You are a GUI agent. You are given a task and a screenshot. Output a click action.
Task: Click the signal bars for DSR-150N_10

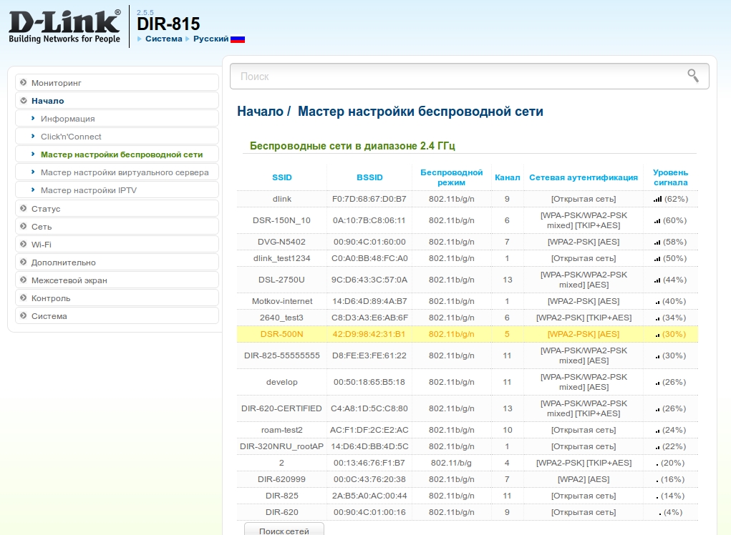click(x=657, y=220)
